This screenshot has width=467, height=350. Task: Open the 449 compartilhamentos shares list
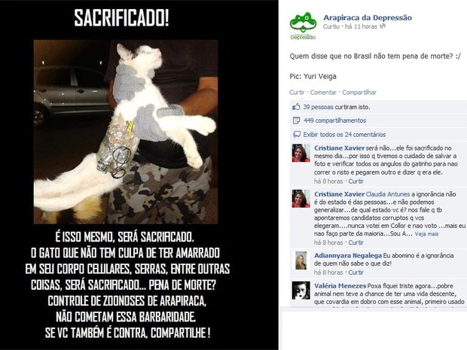tap(334, 120)
